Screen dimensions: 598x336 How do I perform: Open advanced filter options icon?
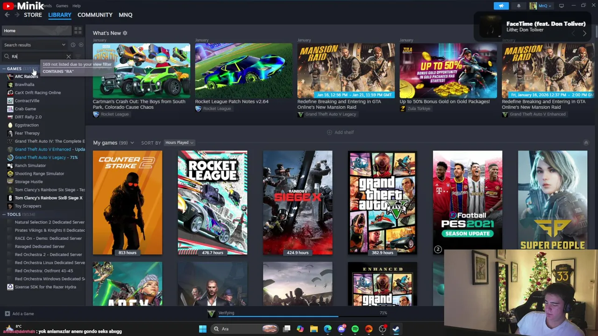pyautogui.click(x=78, y=56)
